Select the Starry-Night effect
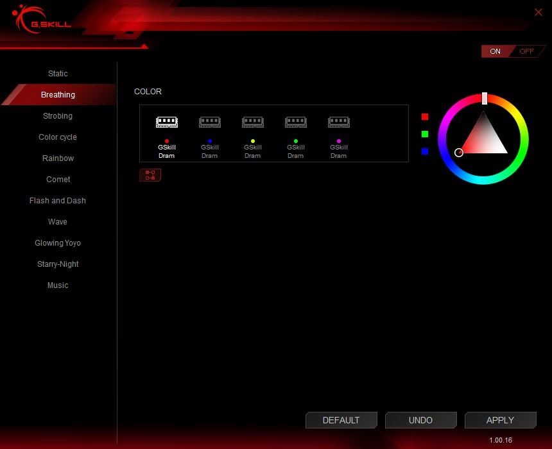Image resolution: width=552 pixels, height=449 pixels. [x=58, y=264]
